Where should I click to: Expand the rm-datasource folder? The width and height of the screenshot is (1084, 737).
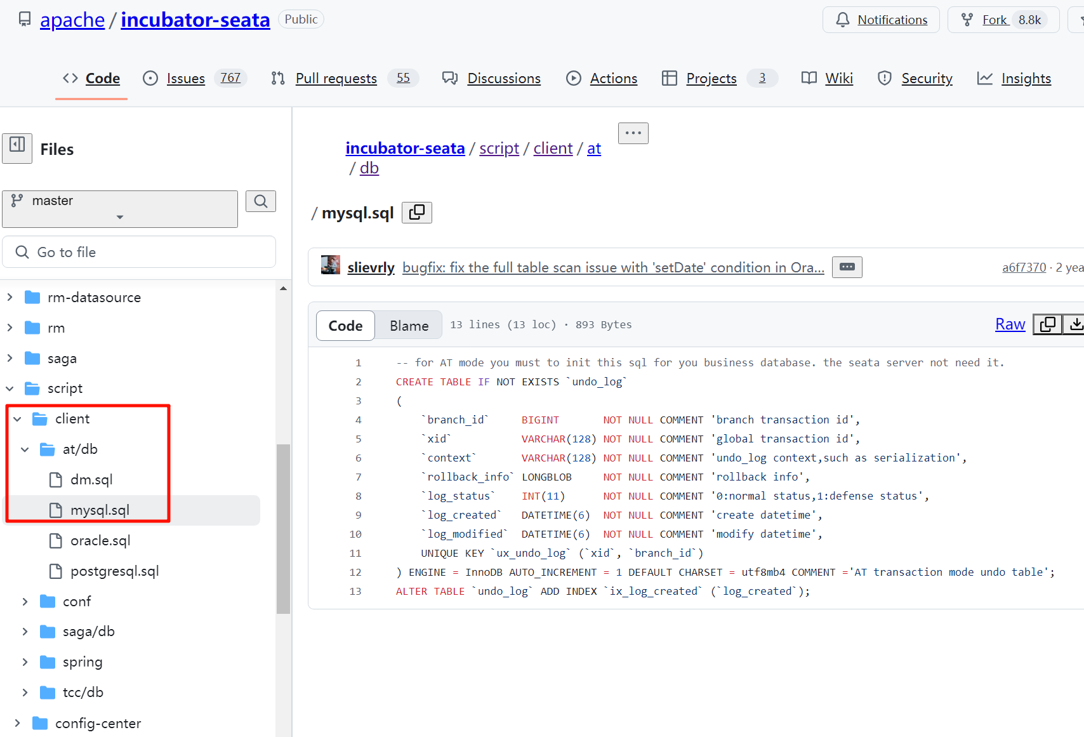10,297
